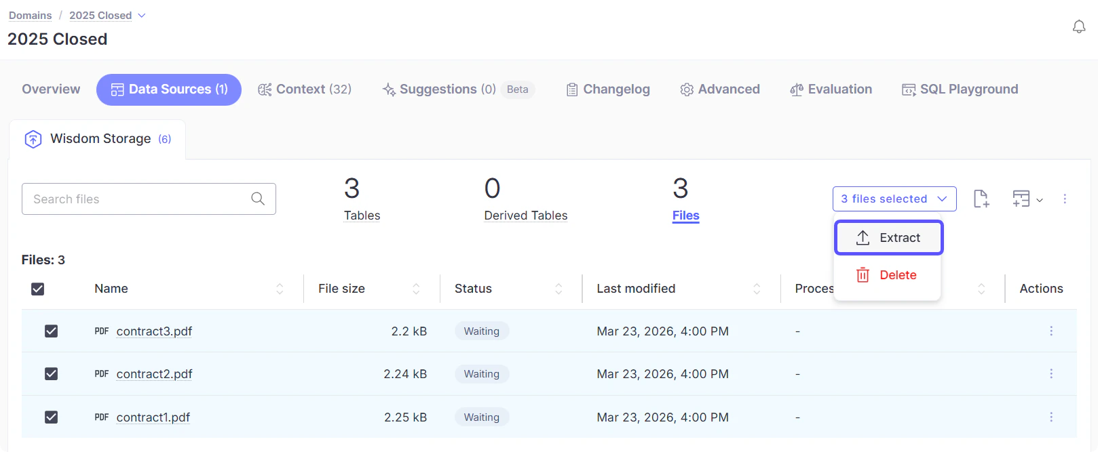Open the Context (32) tab
Viewport: 1098px width, 452px height.
pyautogui.click(x=305, y=89)
